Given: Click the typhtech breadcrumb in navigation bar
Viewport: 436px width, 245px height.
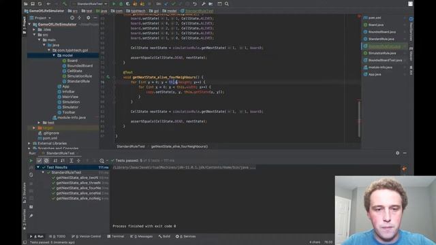Looking at the screenshot, I should click(x=136, y=11).
